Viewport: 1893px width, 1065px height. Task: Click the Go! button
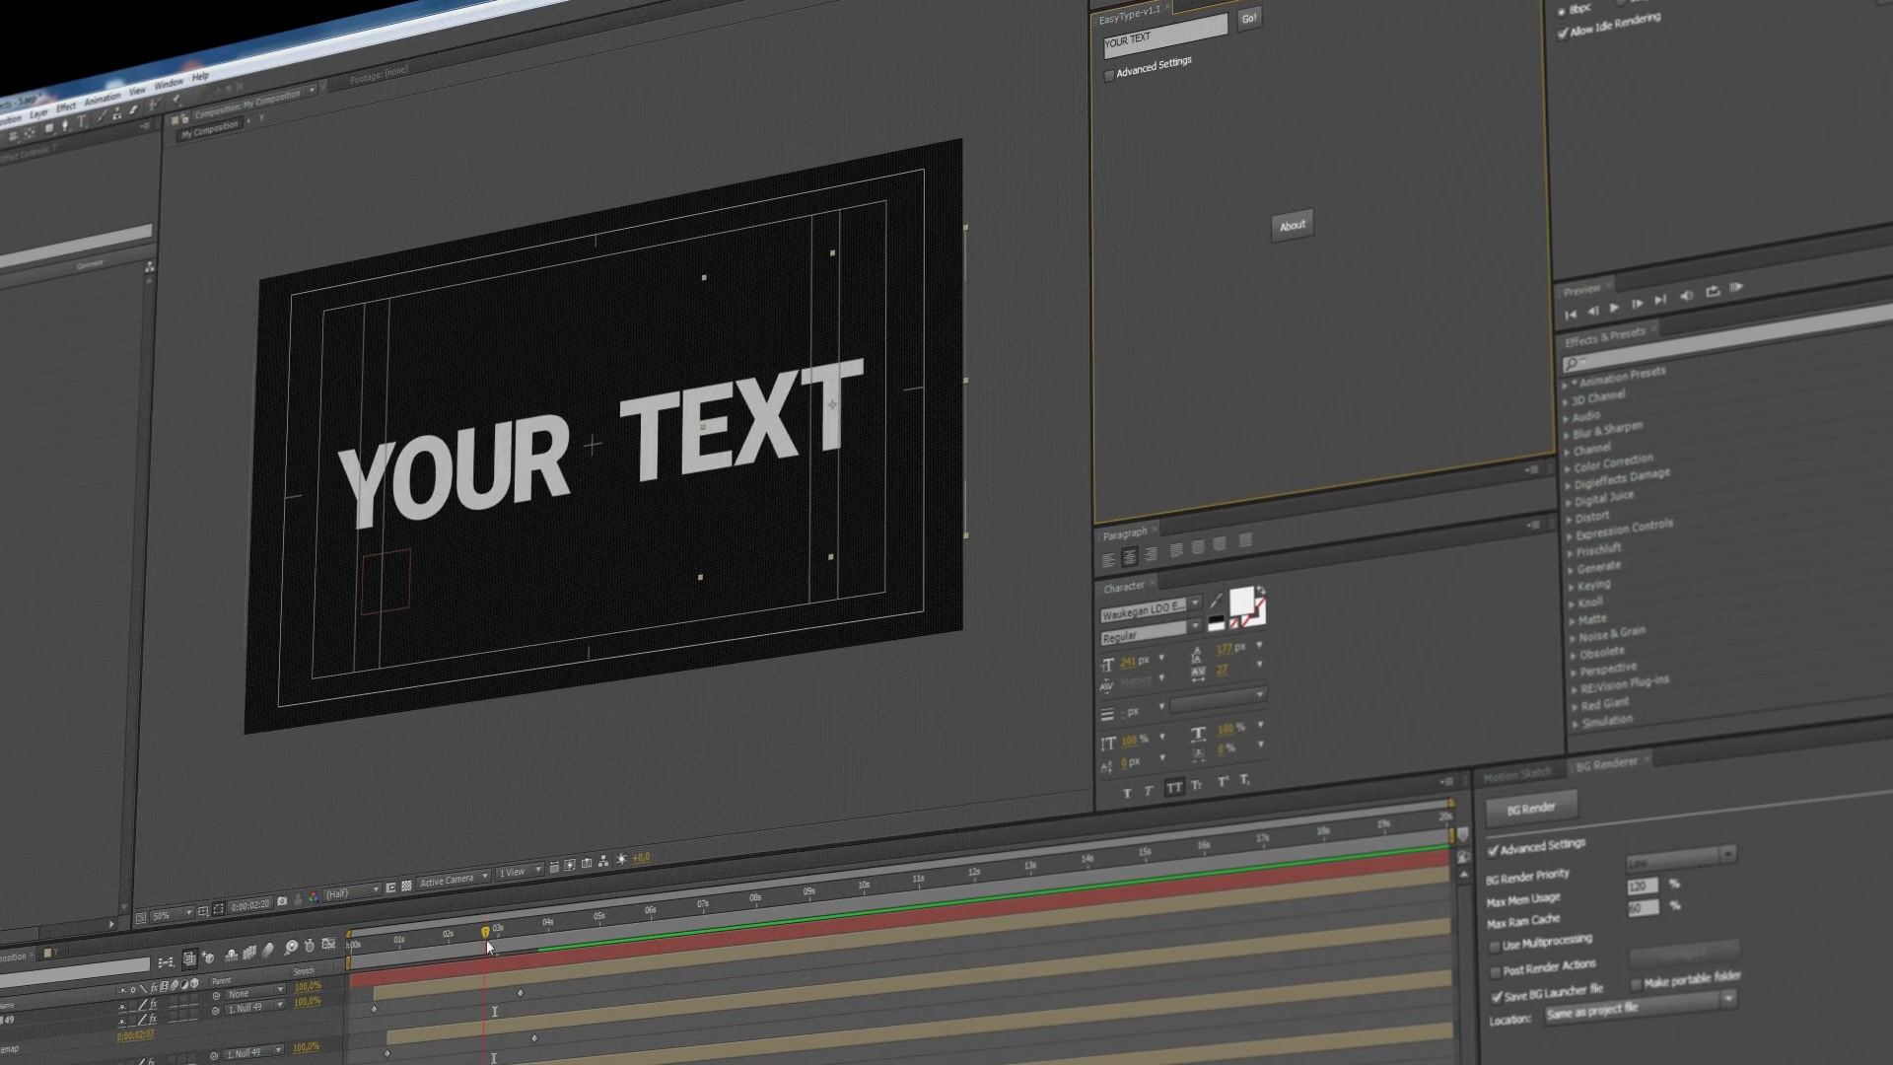point(1249,18)
